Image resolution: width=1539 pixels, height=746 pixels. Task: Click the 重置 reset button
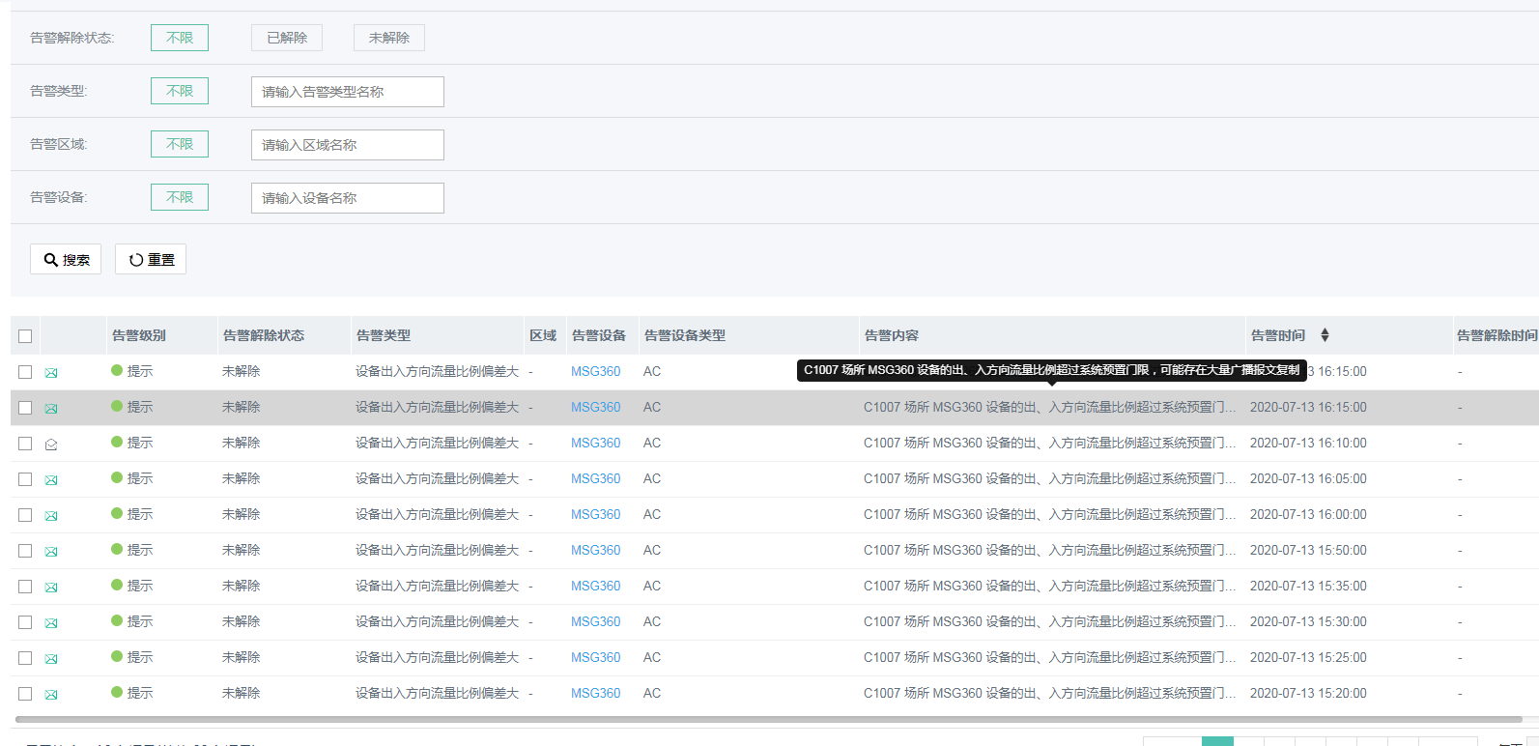pyautogui.click(x=151, y=259)
